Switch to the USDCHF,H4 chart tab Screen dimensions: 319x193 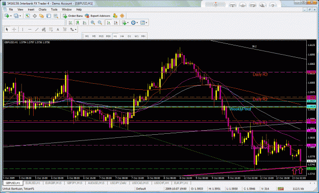click(161, 183)
